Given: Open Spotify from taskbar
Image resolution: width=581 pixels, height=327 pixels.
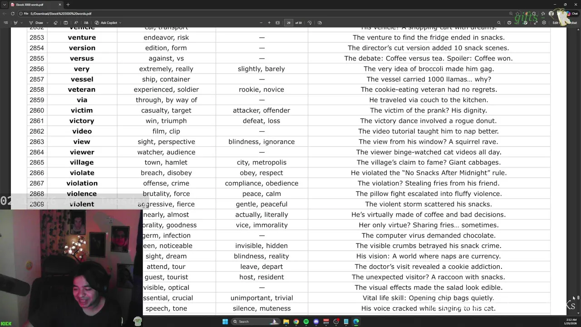Looking at the screenshot, I should click(x=306, y=322).
